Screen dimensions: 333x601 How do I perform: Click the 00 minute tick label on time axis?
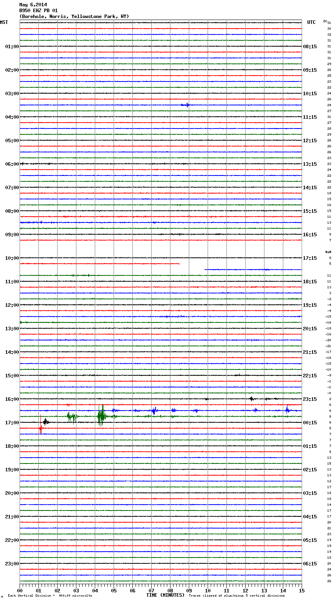[20, 590]
